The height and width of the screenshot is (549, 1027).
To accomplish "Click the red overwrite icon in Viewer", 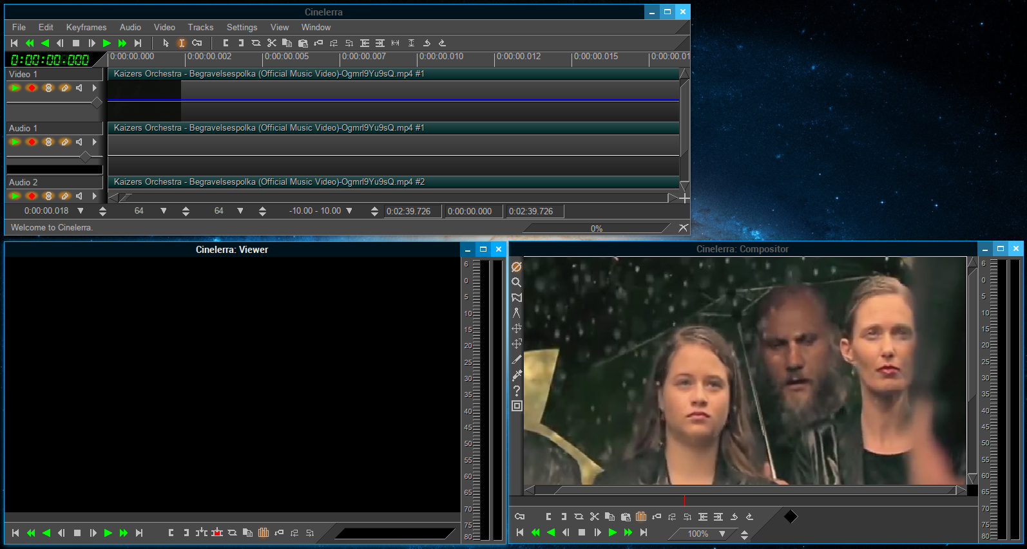I will pyautogui.click(x=217, y=532).
